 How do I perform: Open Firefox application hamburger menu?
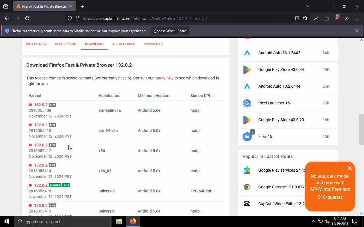(x=357, y=18)
